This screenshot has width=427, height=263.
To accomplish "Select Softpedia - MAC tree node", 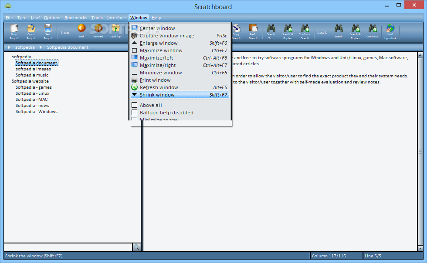I will [31, 100].
